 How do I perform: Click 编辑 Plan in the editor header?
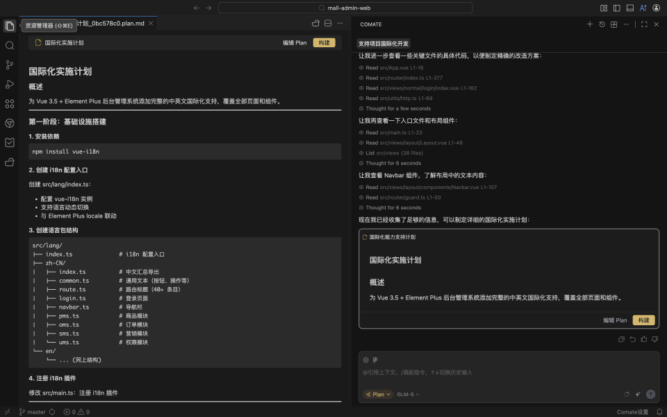pyautogui.click(x=295, y=42)
